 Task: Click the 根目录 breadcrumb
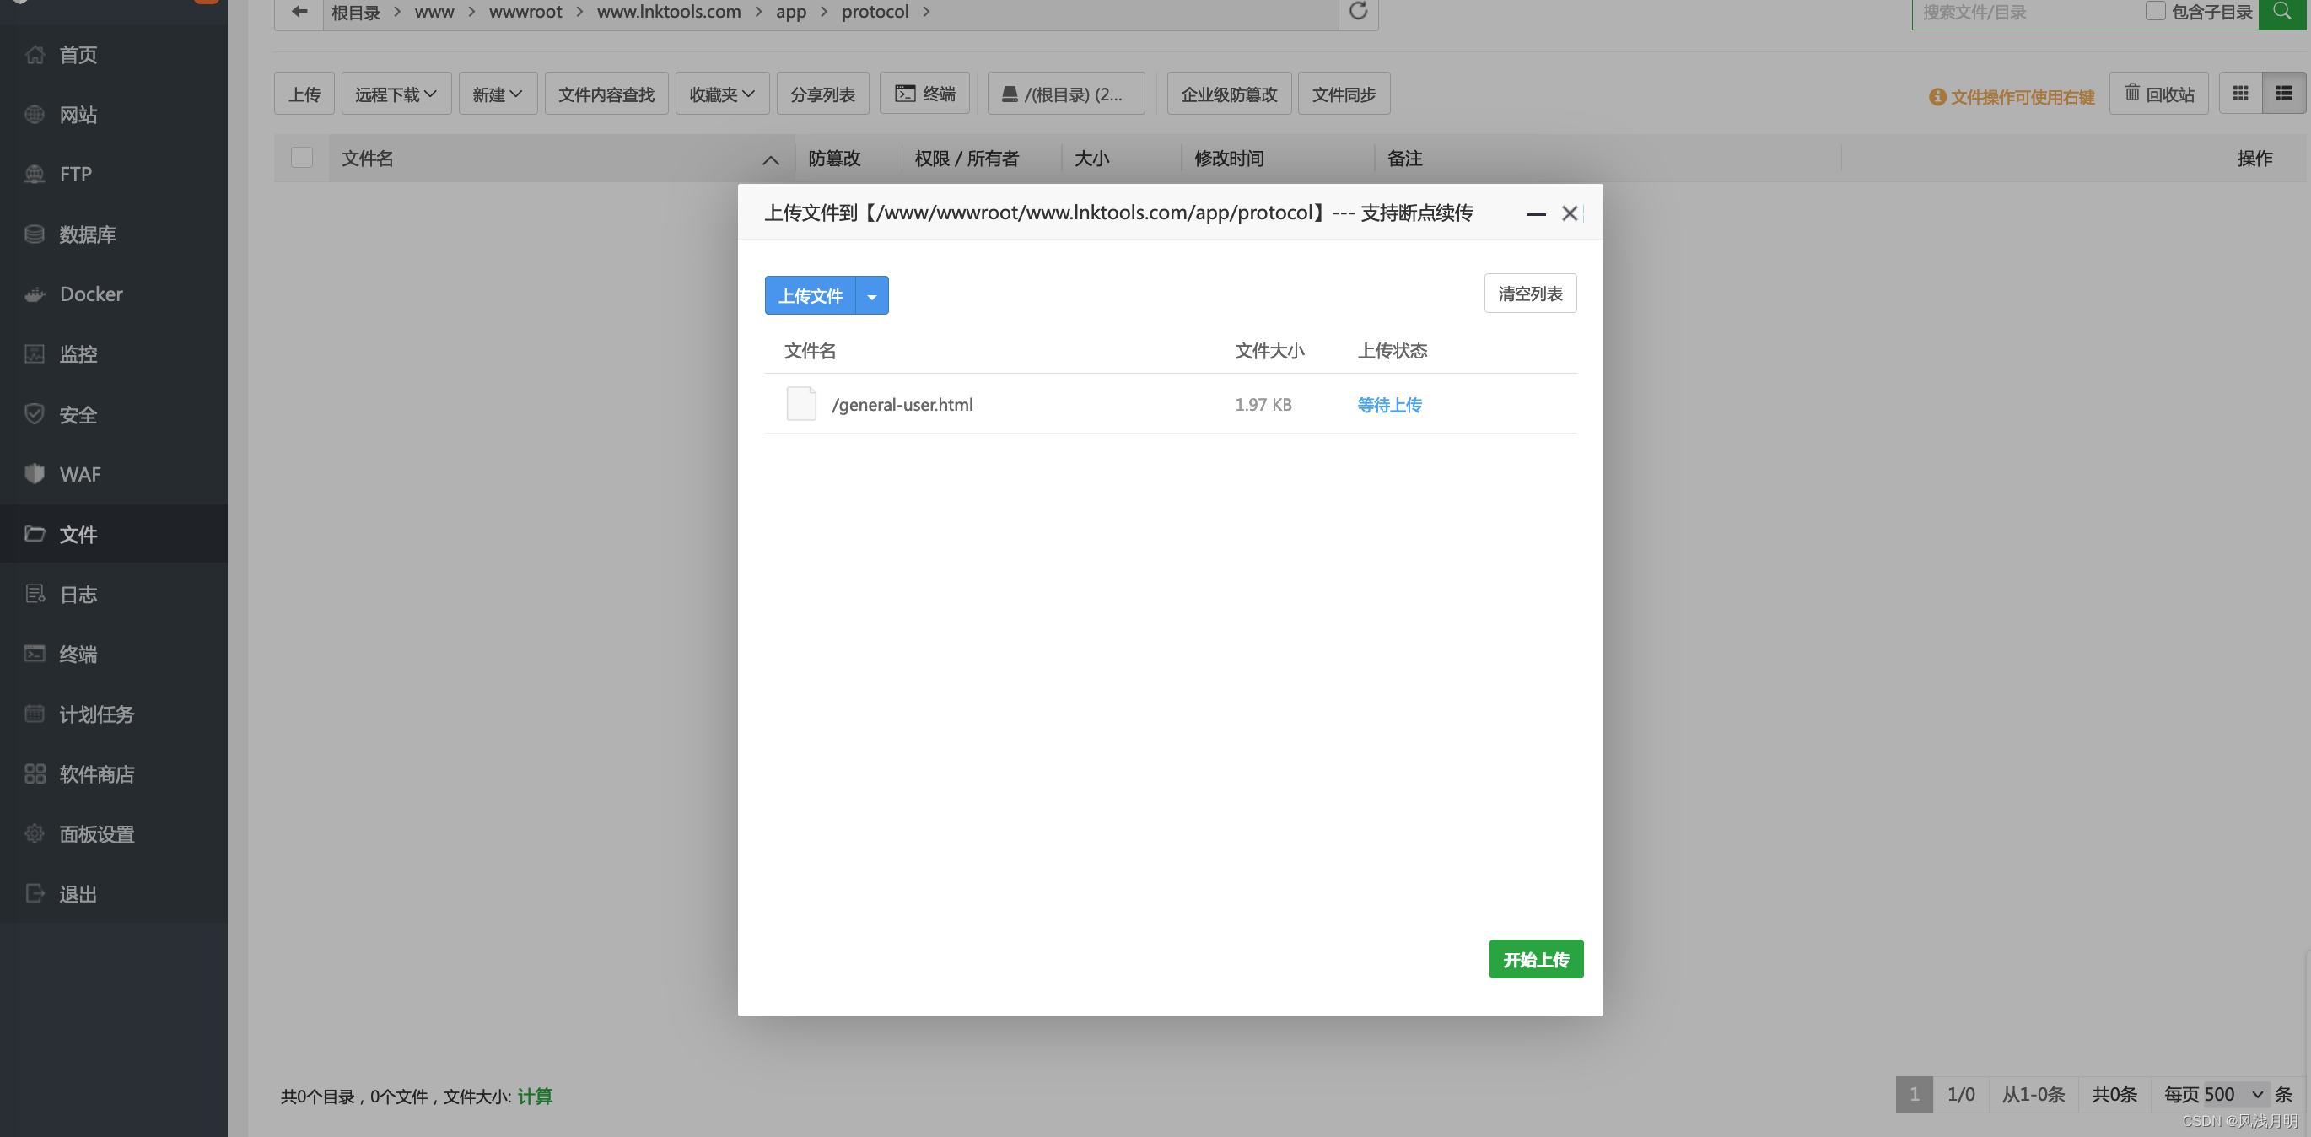click(x=355, y=13)
